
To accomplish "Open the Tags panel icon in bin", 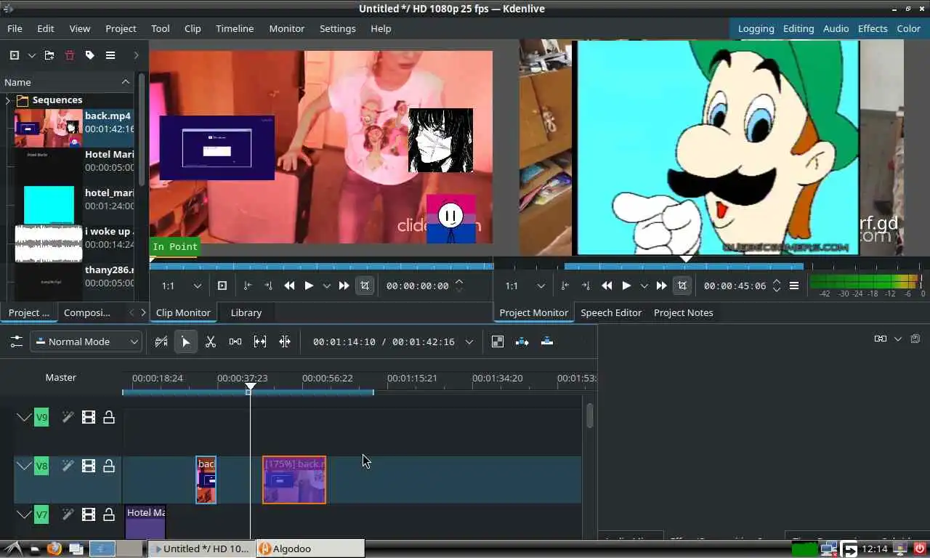I will (90, 55).
